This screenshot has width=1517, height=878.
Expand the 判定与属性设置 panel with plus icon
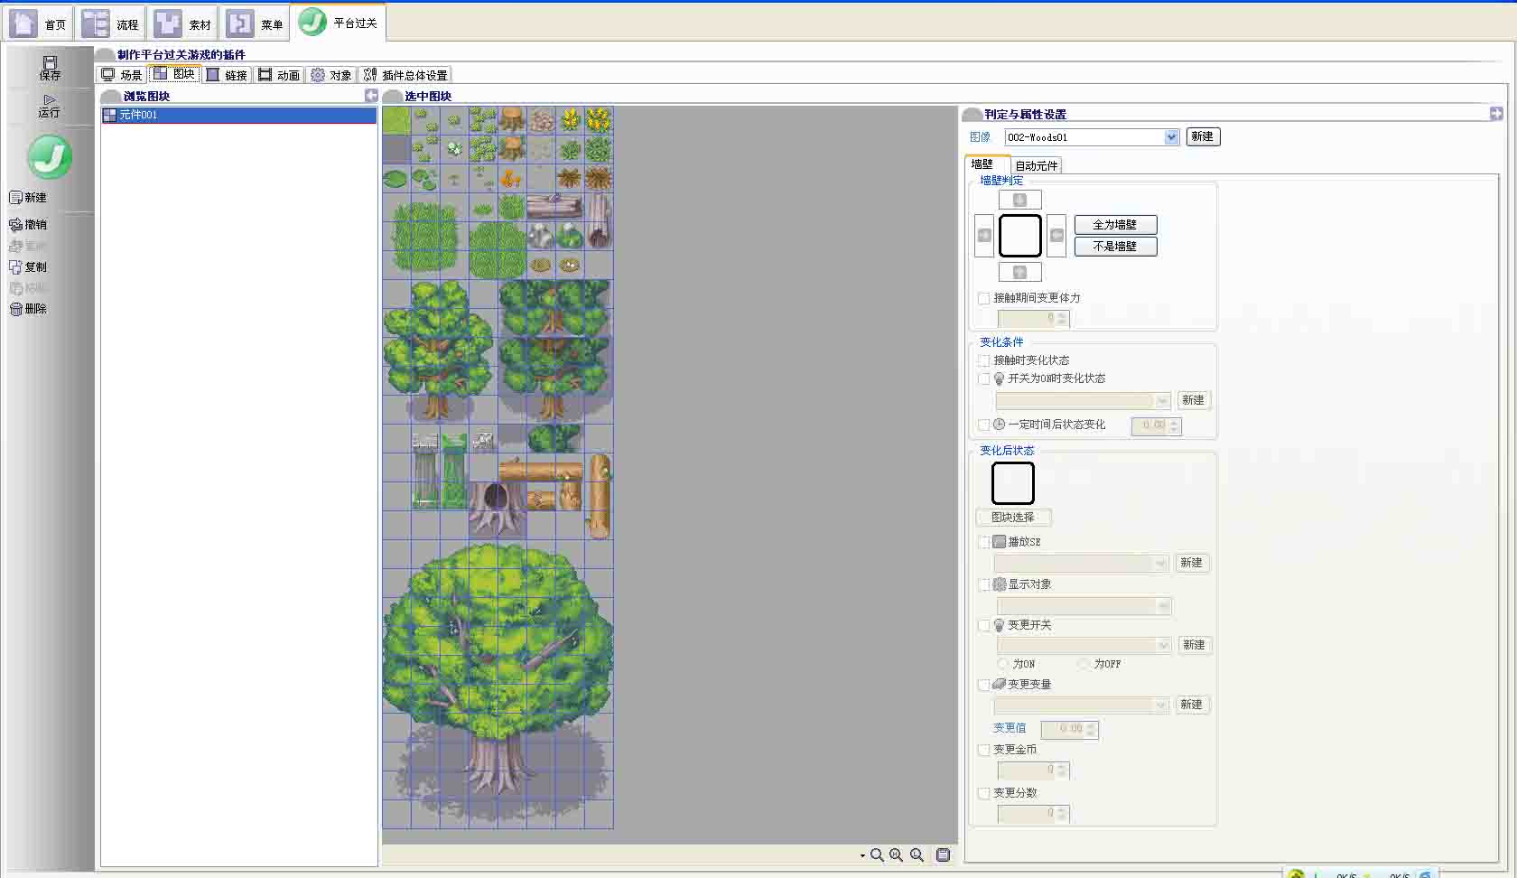click(1496, 113)
